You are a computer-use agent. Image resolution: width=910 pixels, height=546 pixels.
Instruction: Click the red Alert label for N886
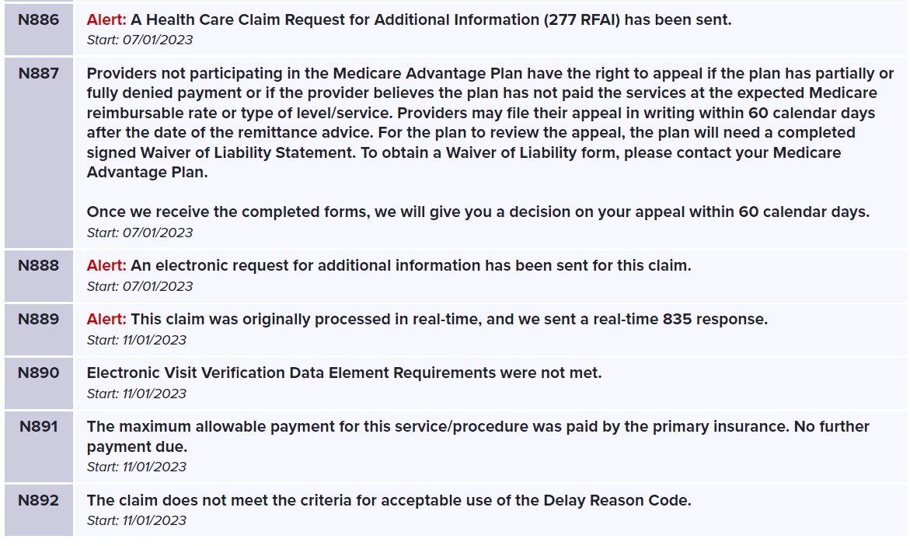(x=106, y=20)
